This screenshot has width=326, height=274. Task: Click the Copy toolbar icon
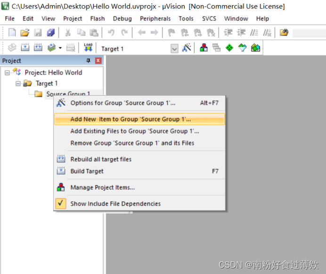click(x=81, y=33)
